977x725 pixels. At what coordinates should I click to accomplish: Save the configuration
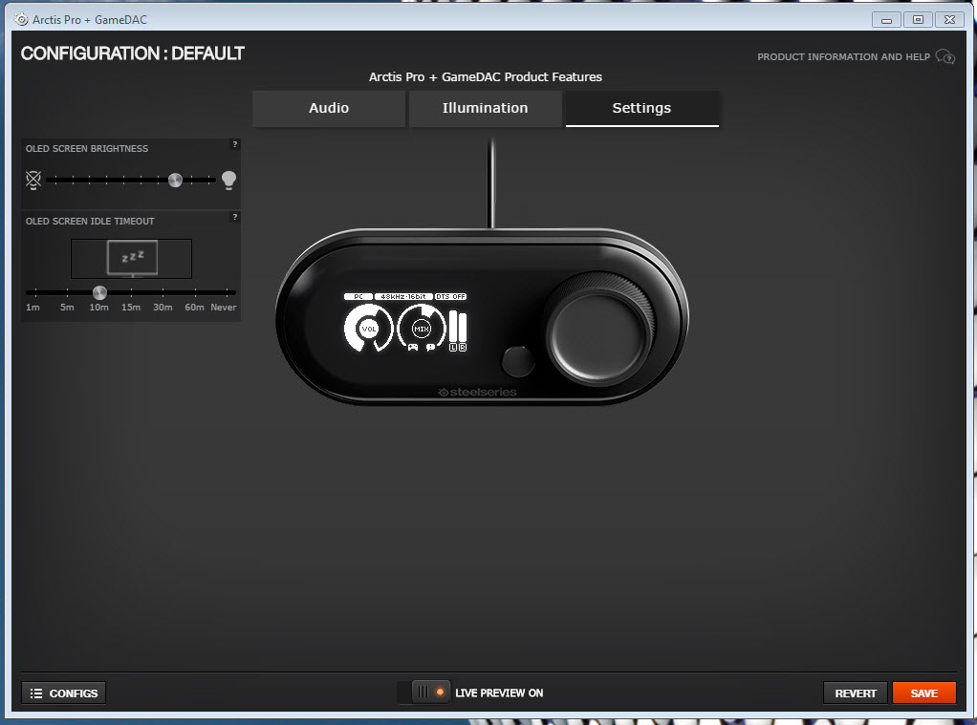point(924,693)
